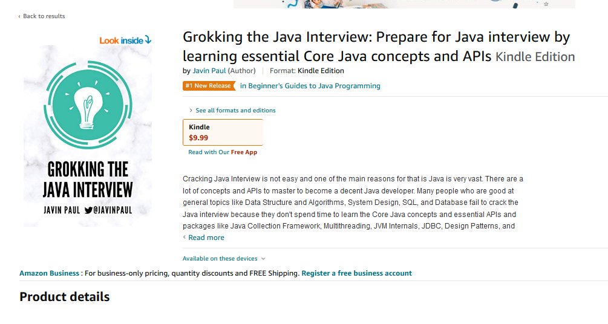Click the Twitter bird on the cover
Screen dimensions: 608x324
88,210
